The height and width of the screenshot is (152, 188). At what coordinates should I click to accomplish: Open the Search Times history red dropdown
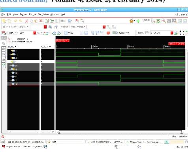tap(104, 27)
